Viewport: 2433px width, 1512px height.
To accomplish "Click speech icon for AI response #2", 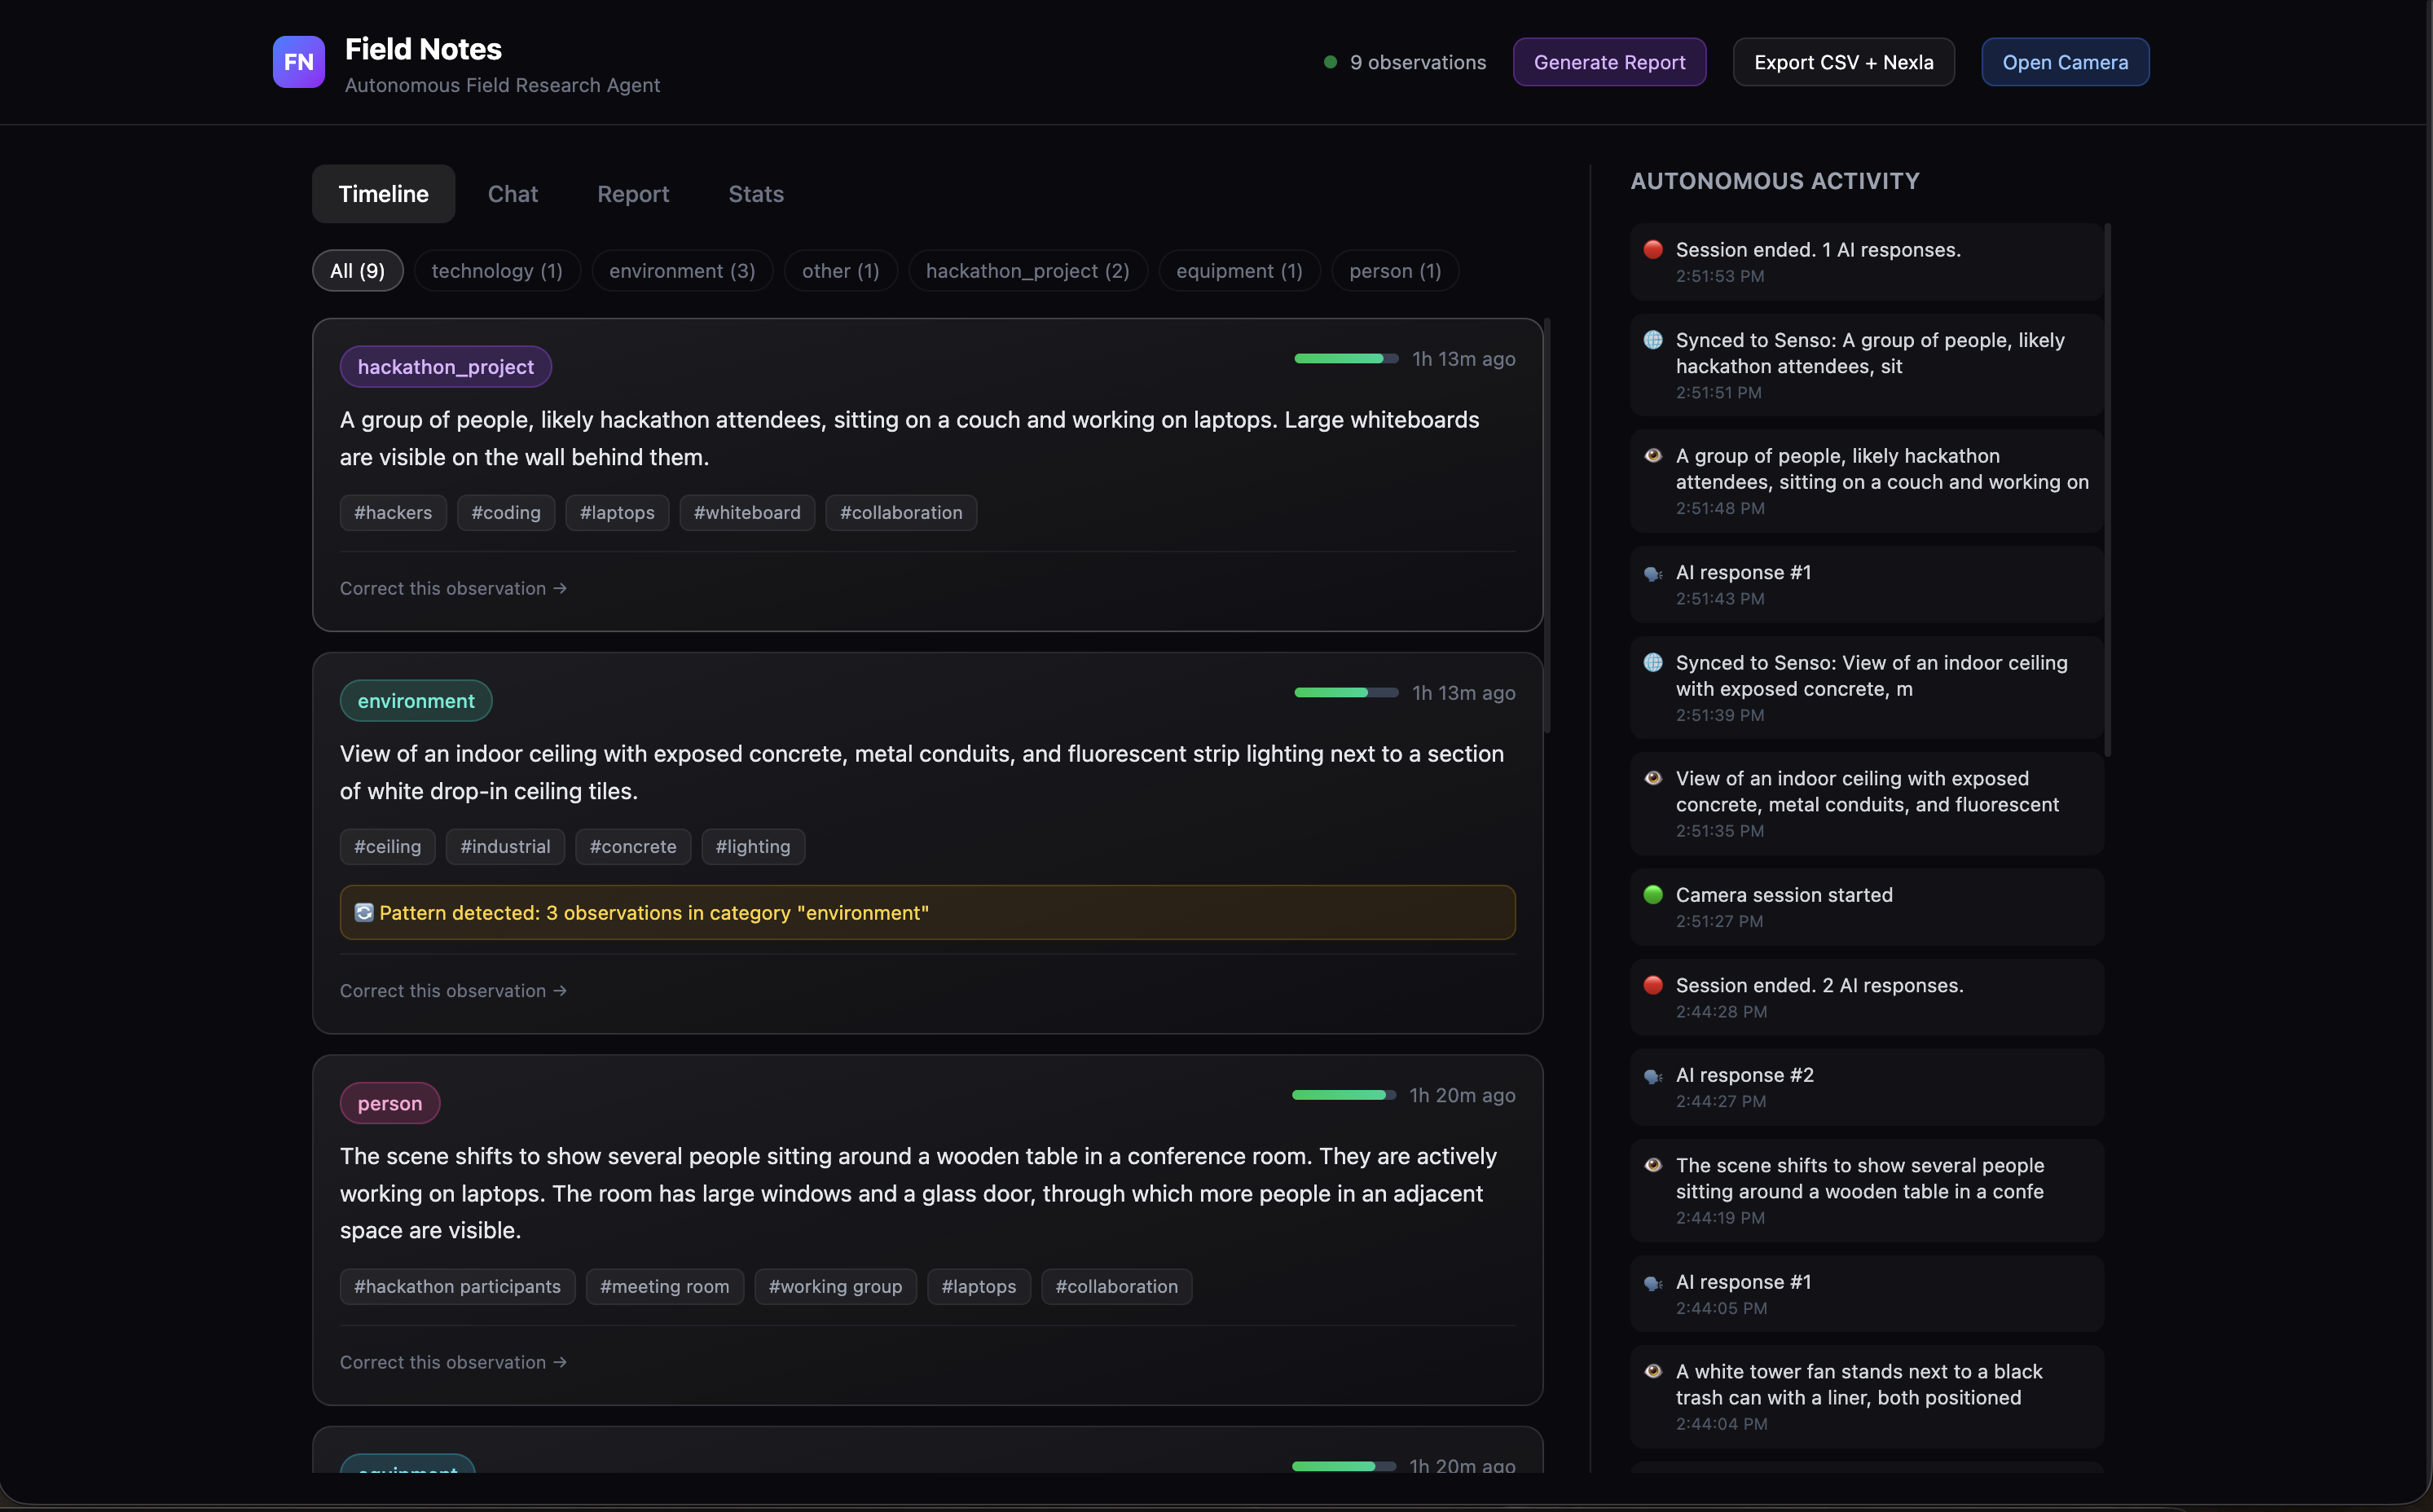I will (x=1653, y=1076).
